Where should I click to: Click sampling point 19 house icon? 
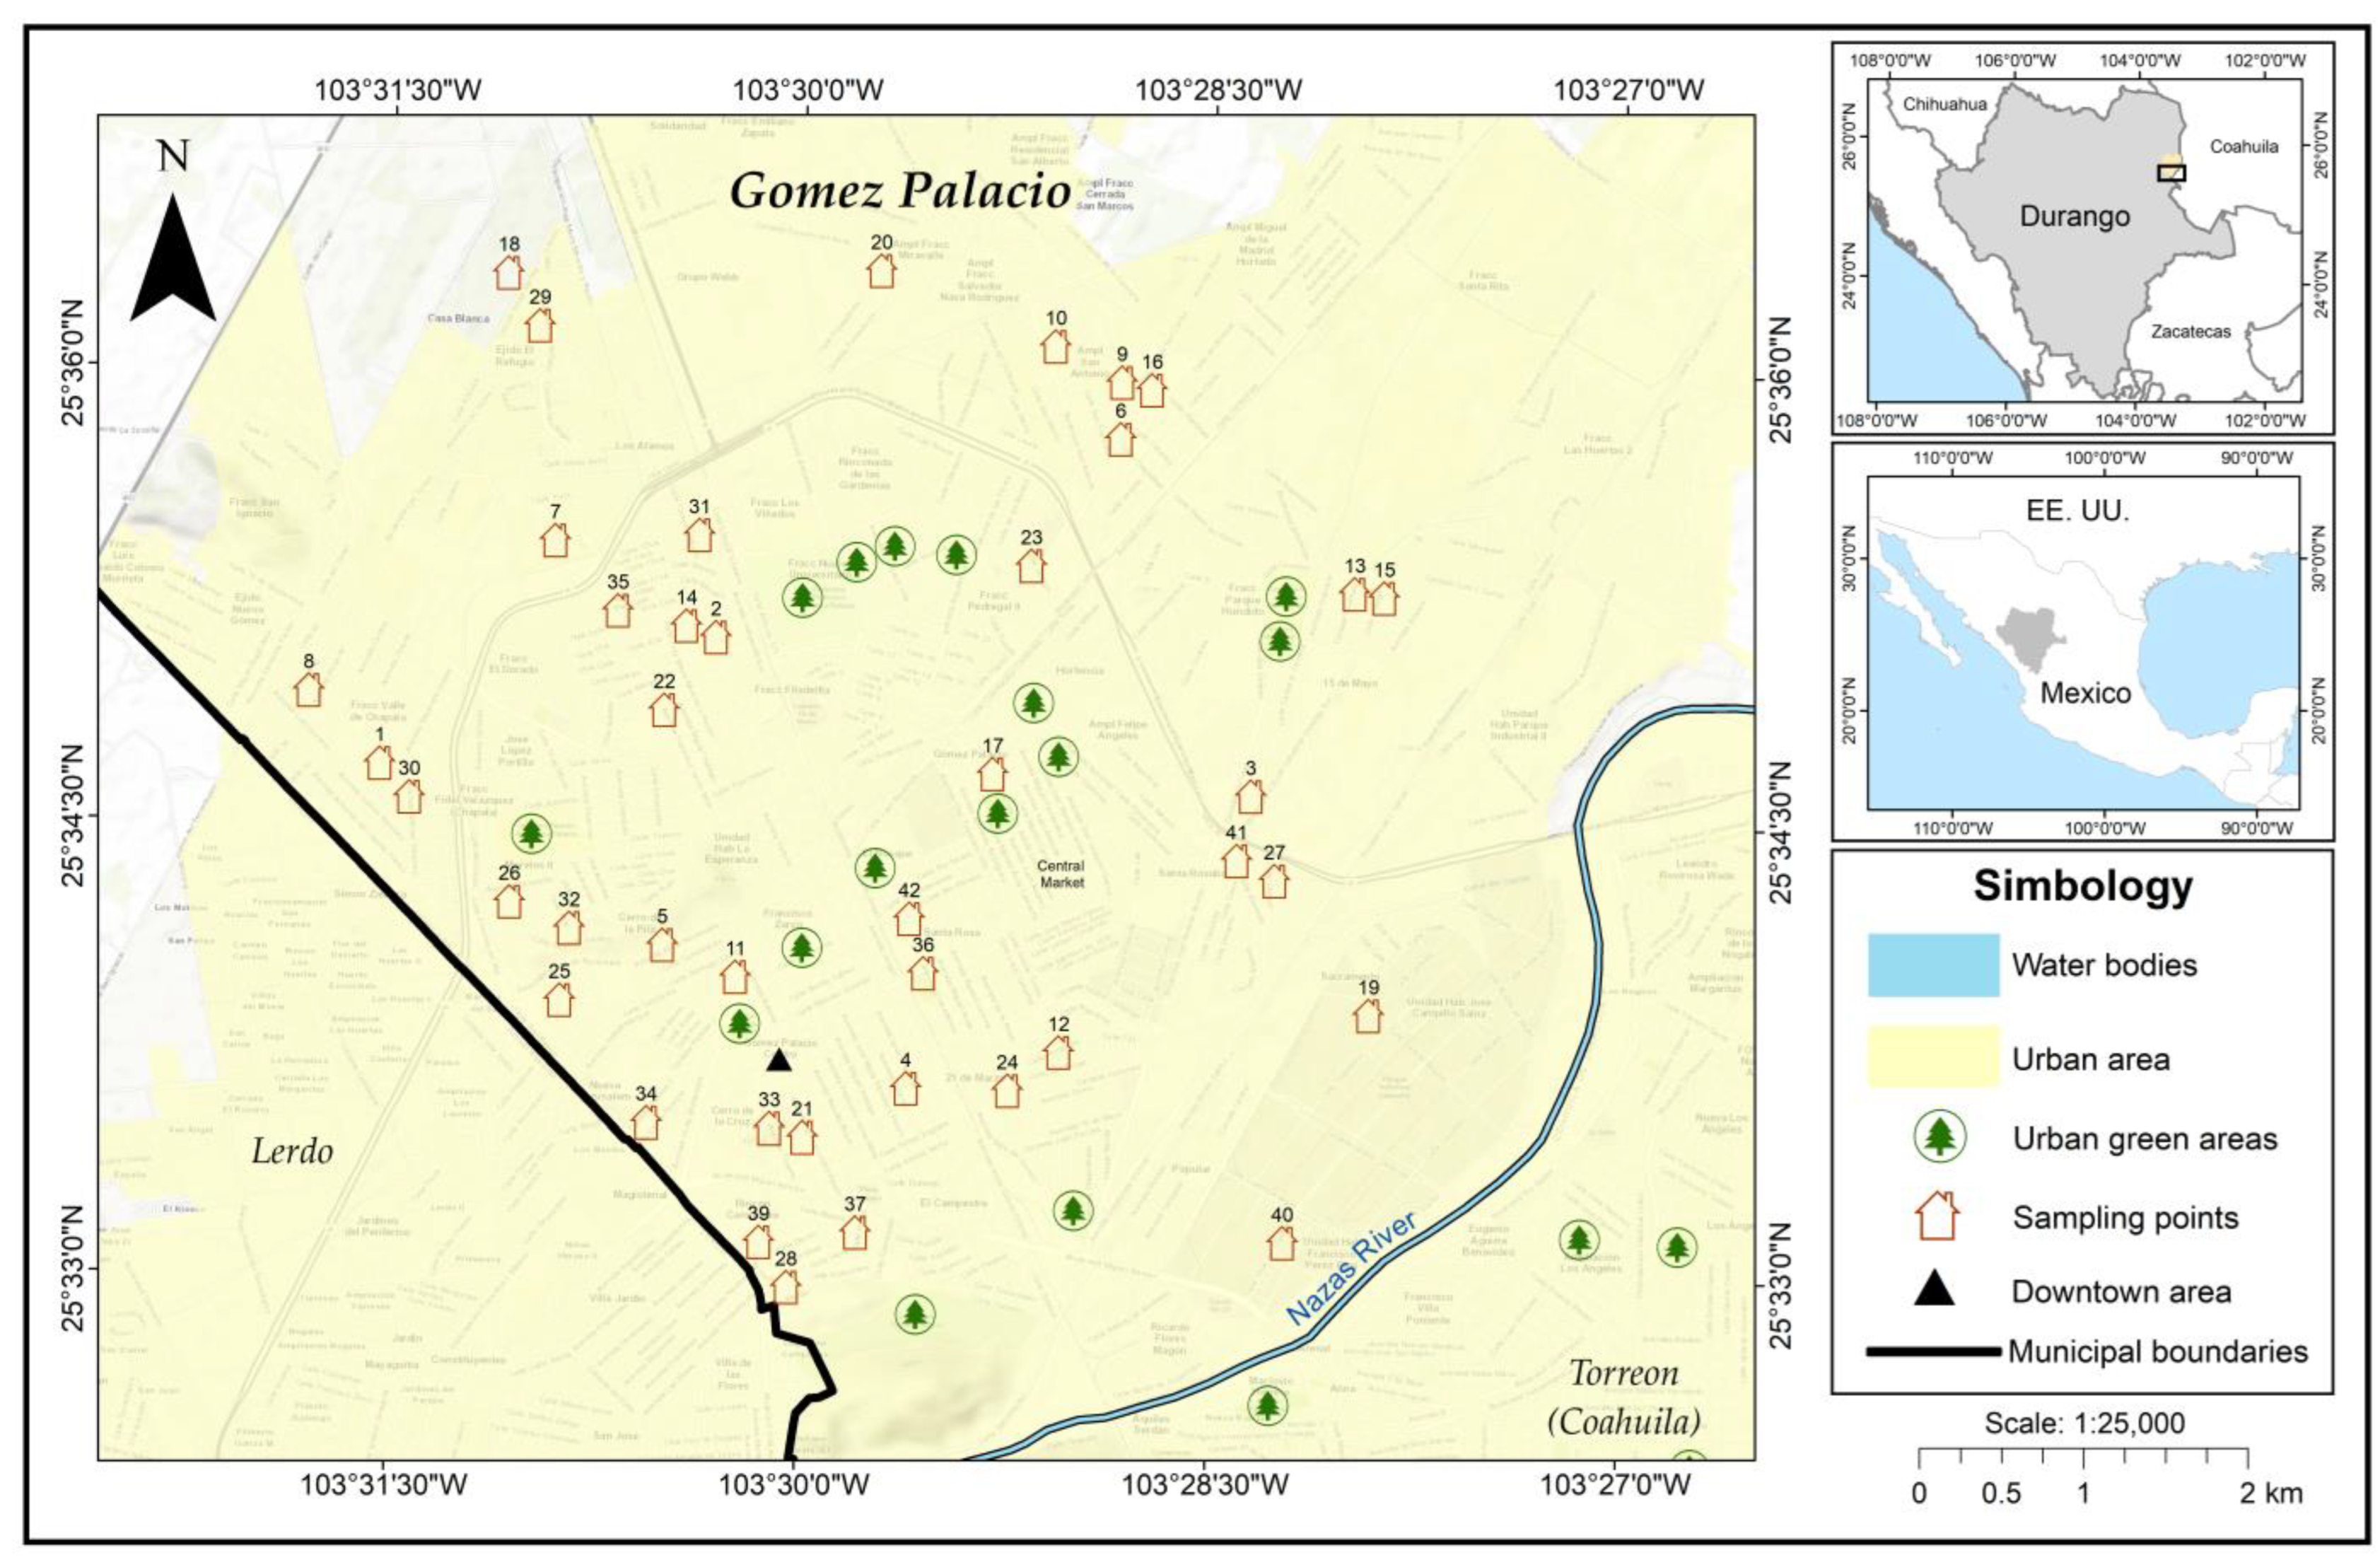pos(1368,1016)
